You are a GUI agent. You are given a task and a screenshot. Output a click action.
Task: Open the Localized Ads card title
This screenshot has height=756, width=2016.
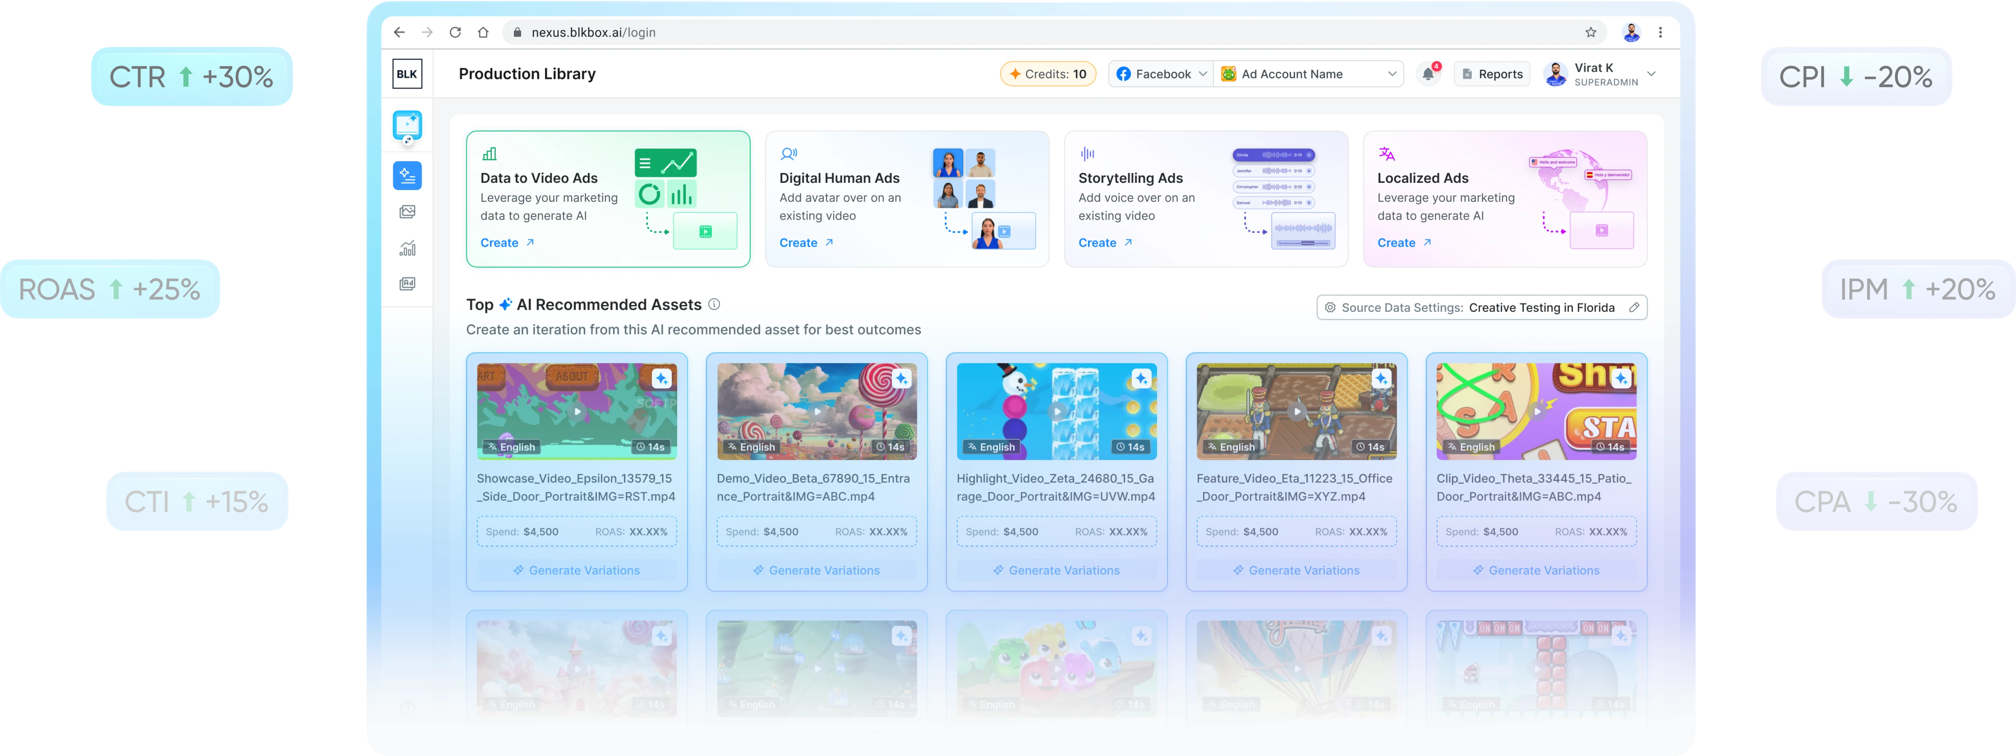[1423, 178]
